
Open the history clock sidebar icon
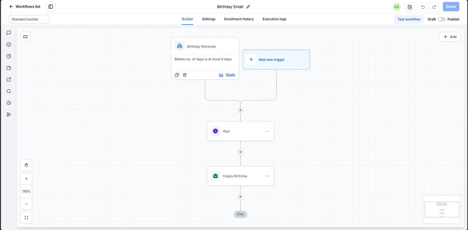point(9,103)
